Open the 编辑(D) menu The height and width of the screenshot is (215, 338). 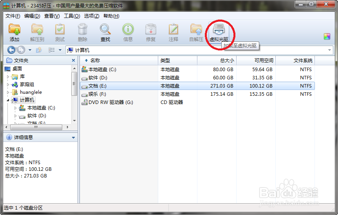click(x=32, y=16)
